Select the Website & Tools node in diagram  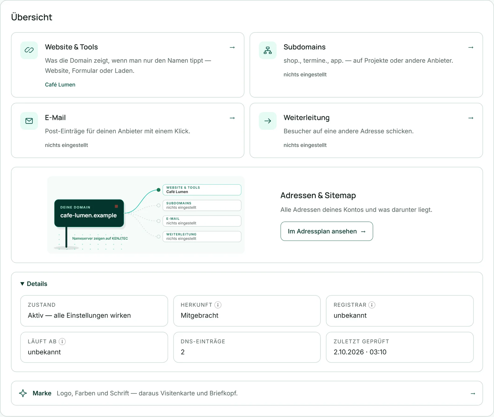point(202,190)
